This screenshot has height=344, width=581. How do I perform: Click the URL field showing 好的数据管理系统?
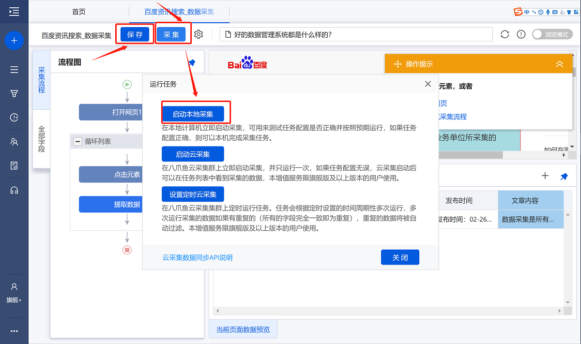(x=356, y=34)
